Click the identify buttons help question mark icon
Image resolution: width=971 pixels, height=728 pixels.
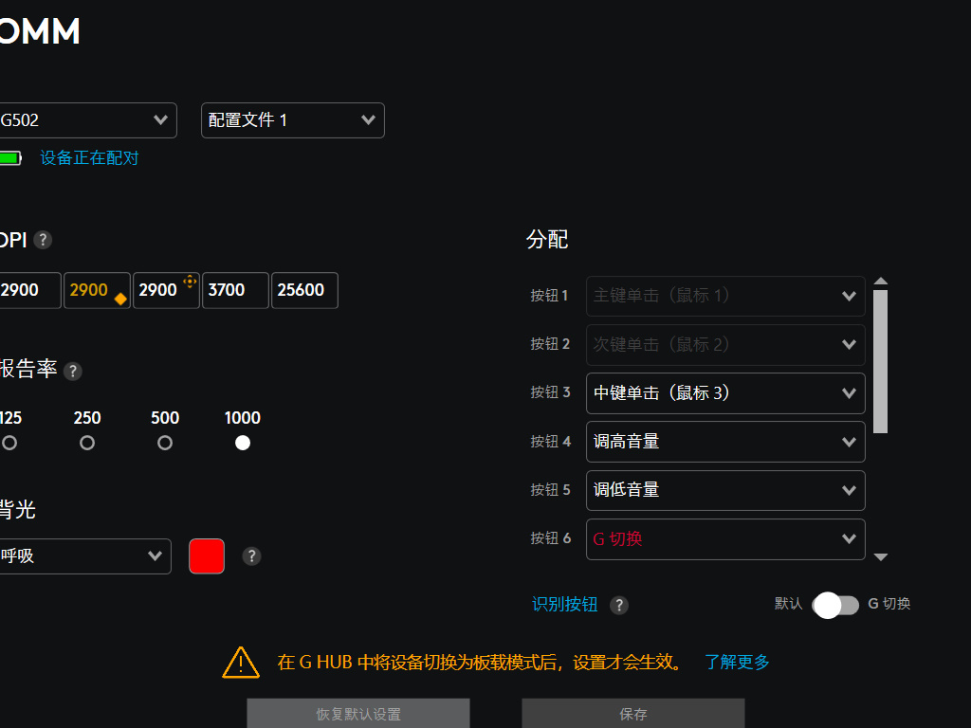coord(618,605)
